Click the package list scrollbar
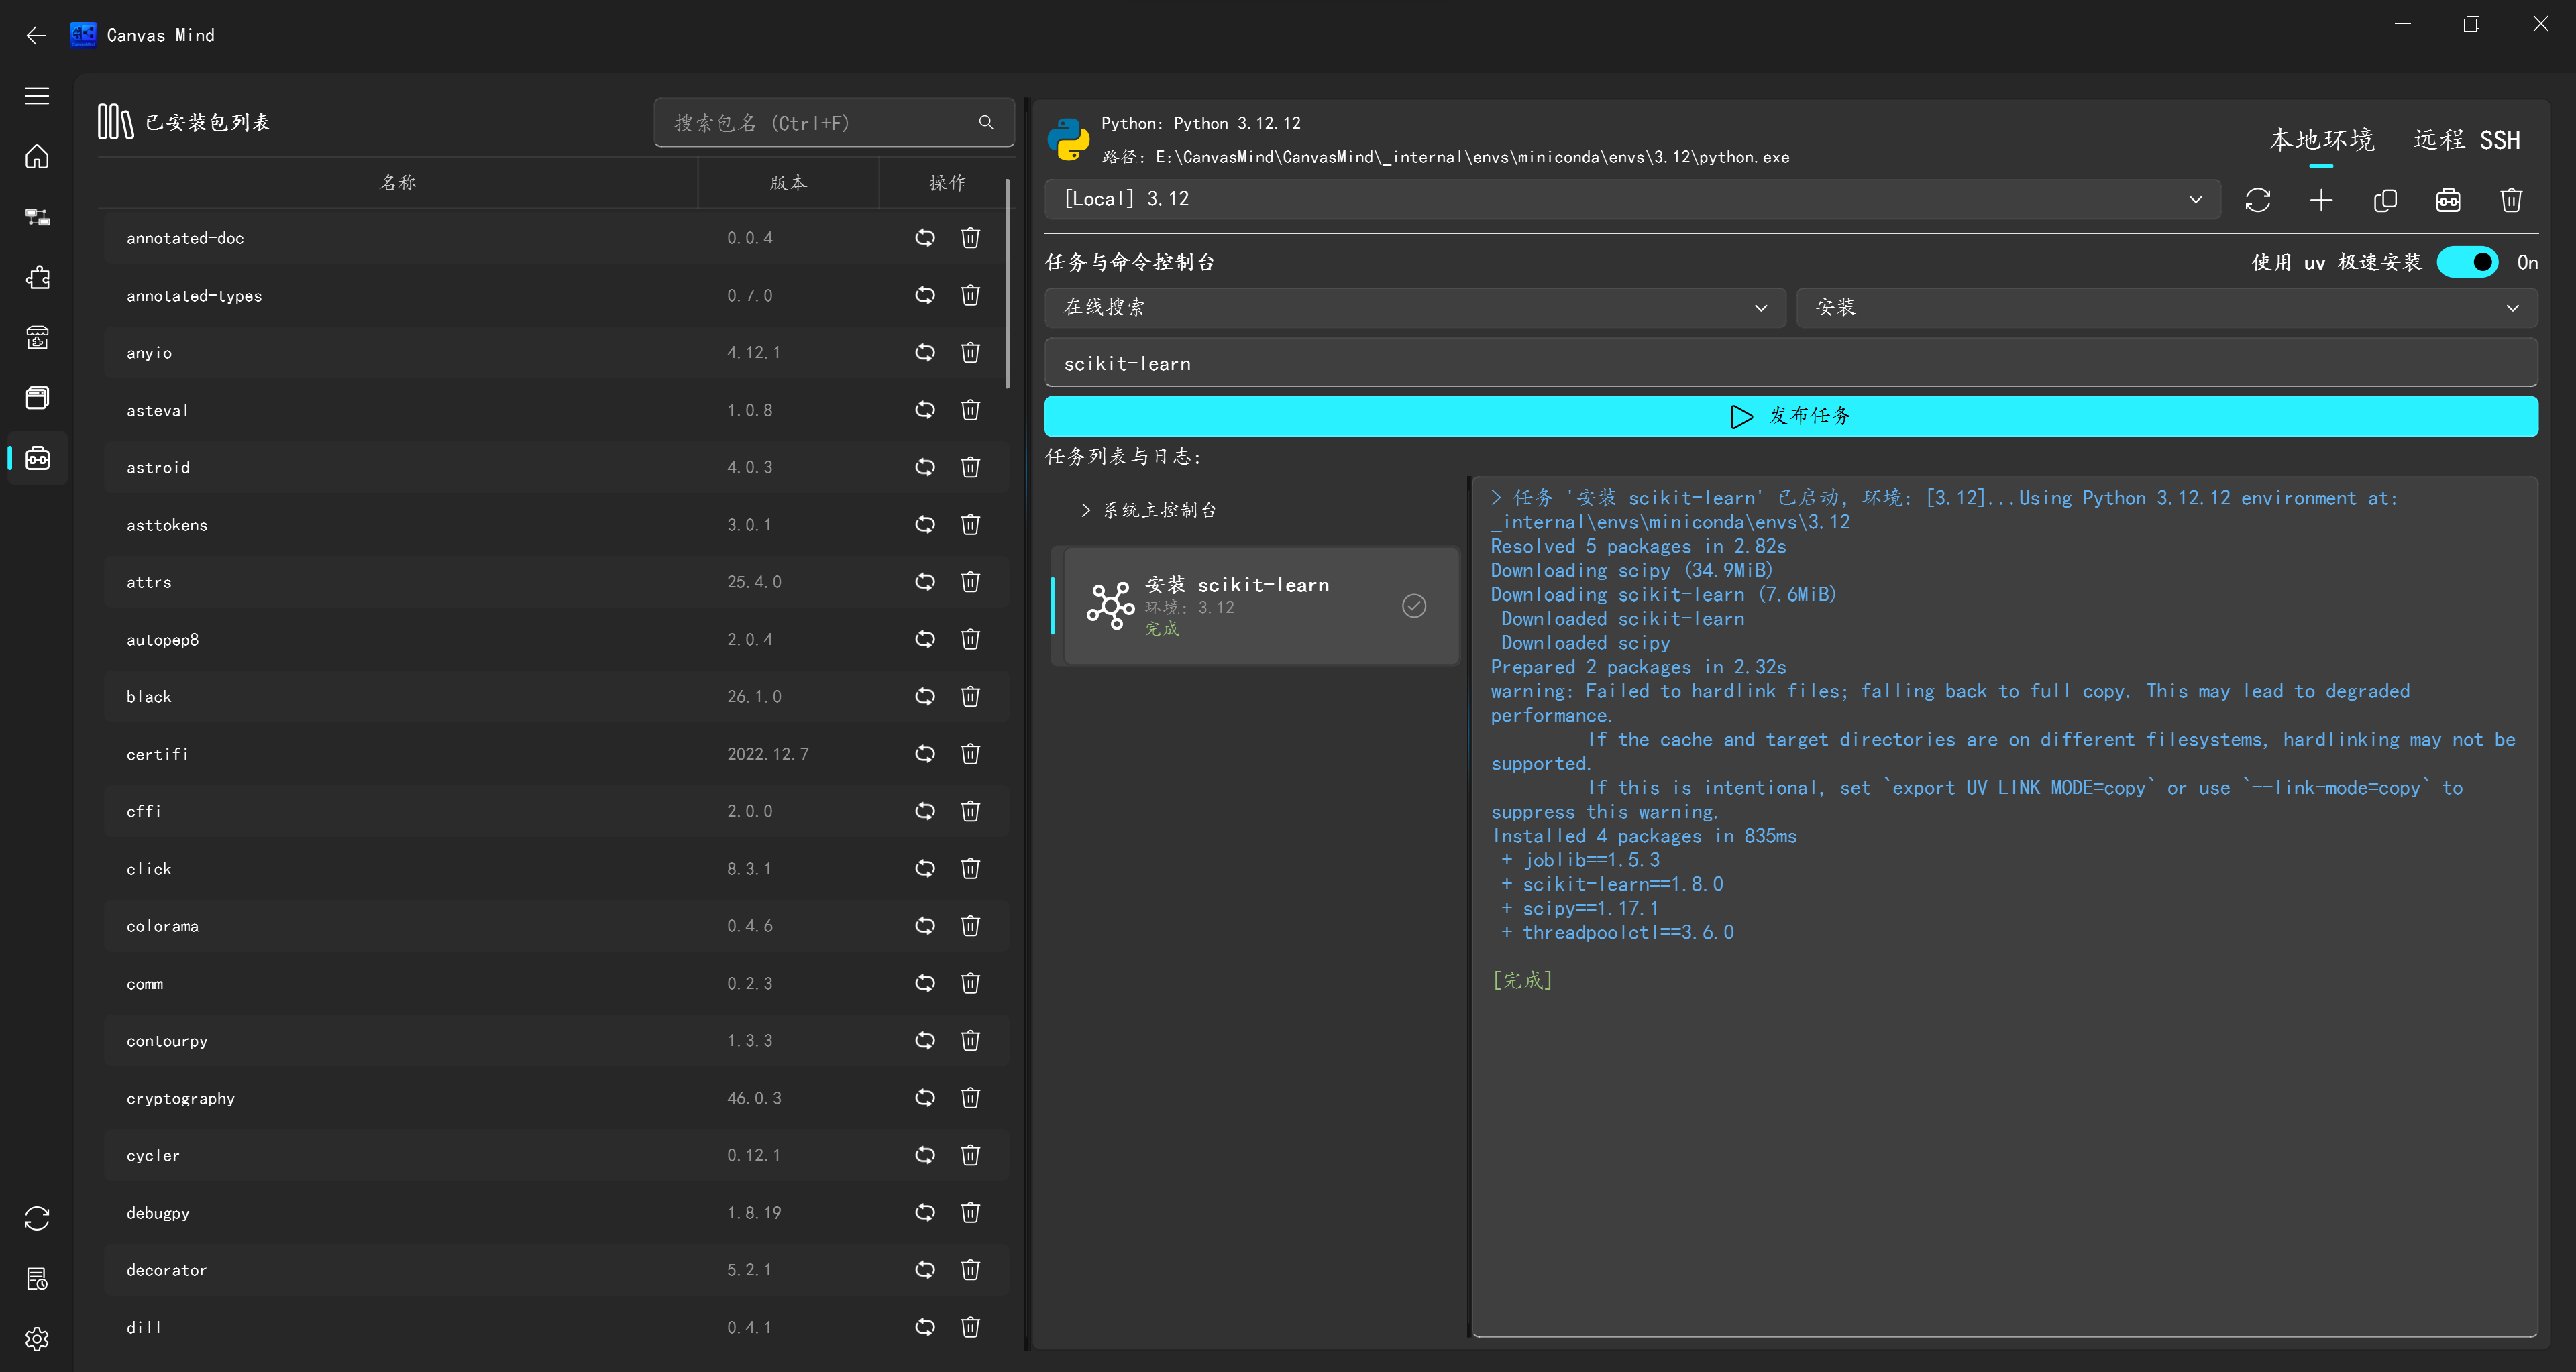Image resolution: width=2576 pixels, height=1372 pixels. (1007, 284)
